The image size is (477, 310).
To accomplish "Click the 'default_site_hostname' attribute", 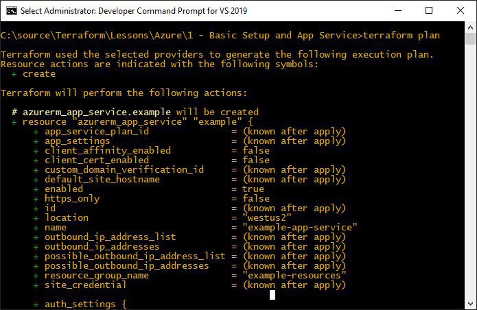I will [102, 179].
